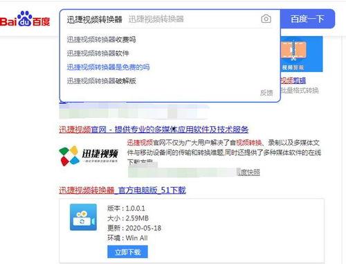Screen dimensions: 346x264
Task: Open 迅捷视频官网 result title link
Action: (154, 130)
